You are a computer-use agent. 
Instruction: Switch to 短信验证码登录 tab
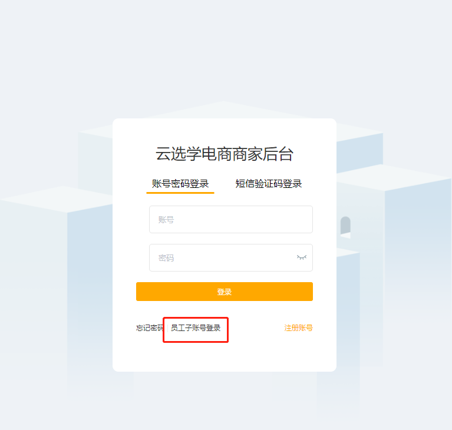[268, 184]
